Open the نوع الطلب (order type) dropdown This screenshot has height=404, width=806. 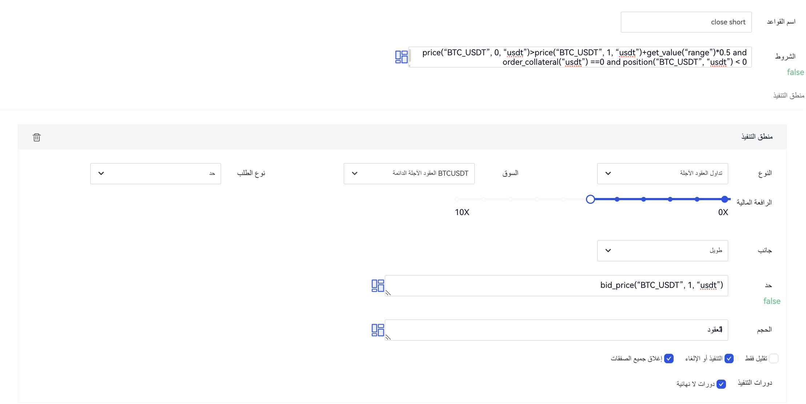tap(155, 173)
